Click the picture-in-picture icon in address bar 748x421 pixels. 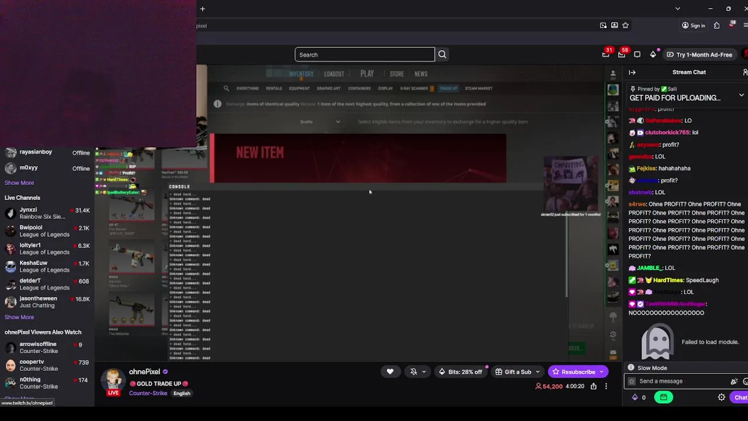603,25
